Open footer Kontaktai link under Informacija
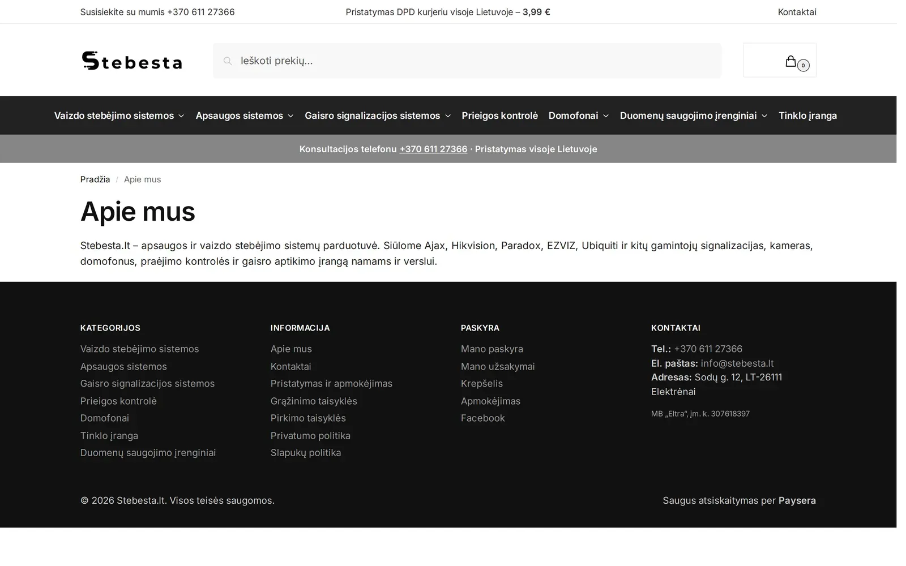This screenshot has height=566, width=906. (x=291, y=366)
